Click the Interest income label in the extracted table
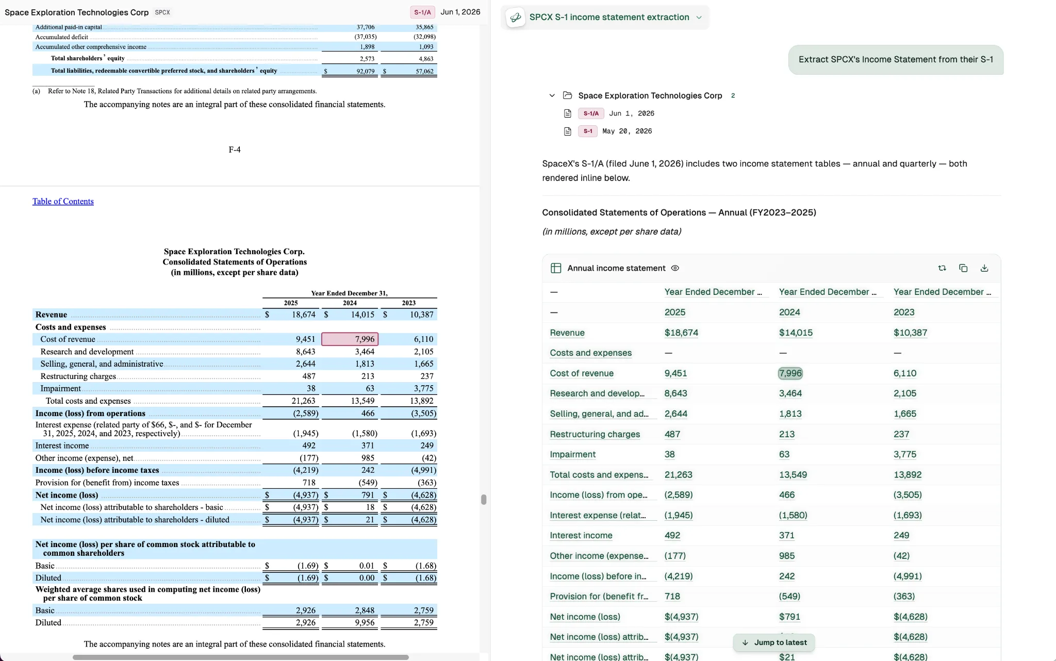 coord(581,535)
